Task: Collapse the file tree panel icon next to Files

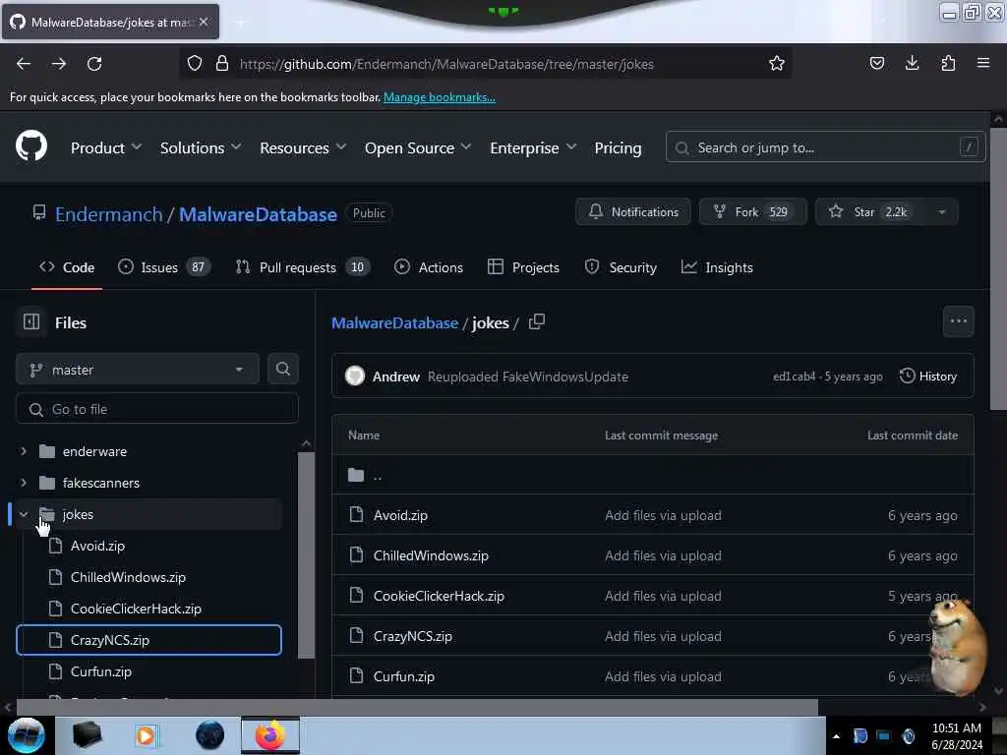Action: [31, 321]
